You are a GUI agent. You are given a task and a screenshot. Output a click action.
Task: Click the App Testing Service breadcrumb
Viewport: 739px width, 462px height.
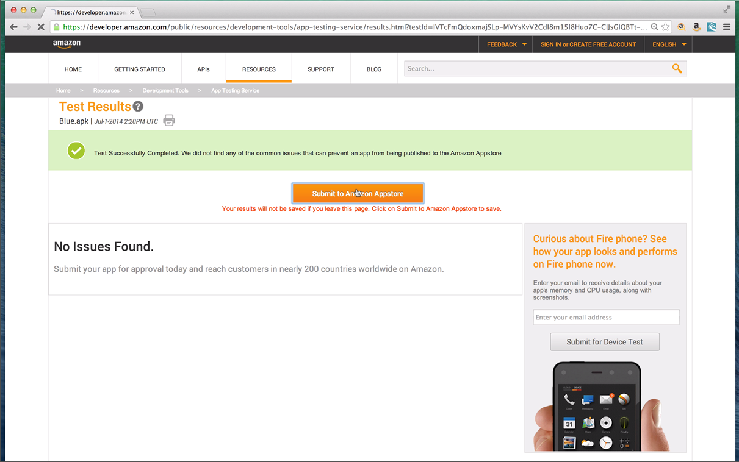click(x=236, y=90)
